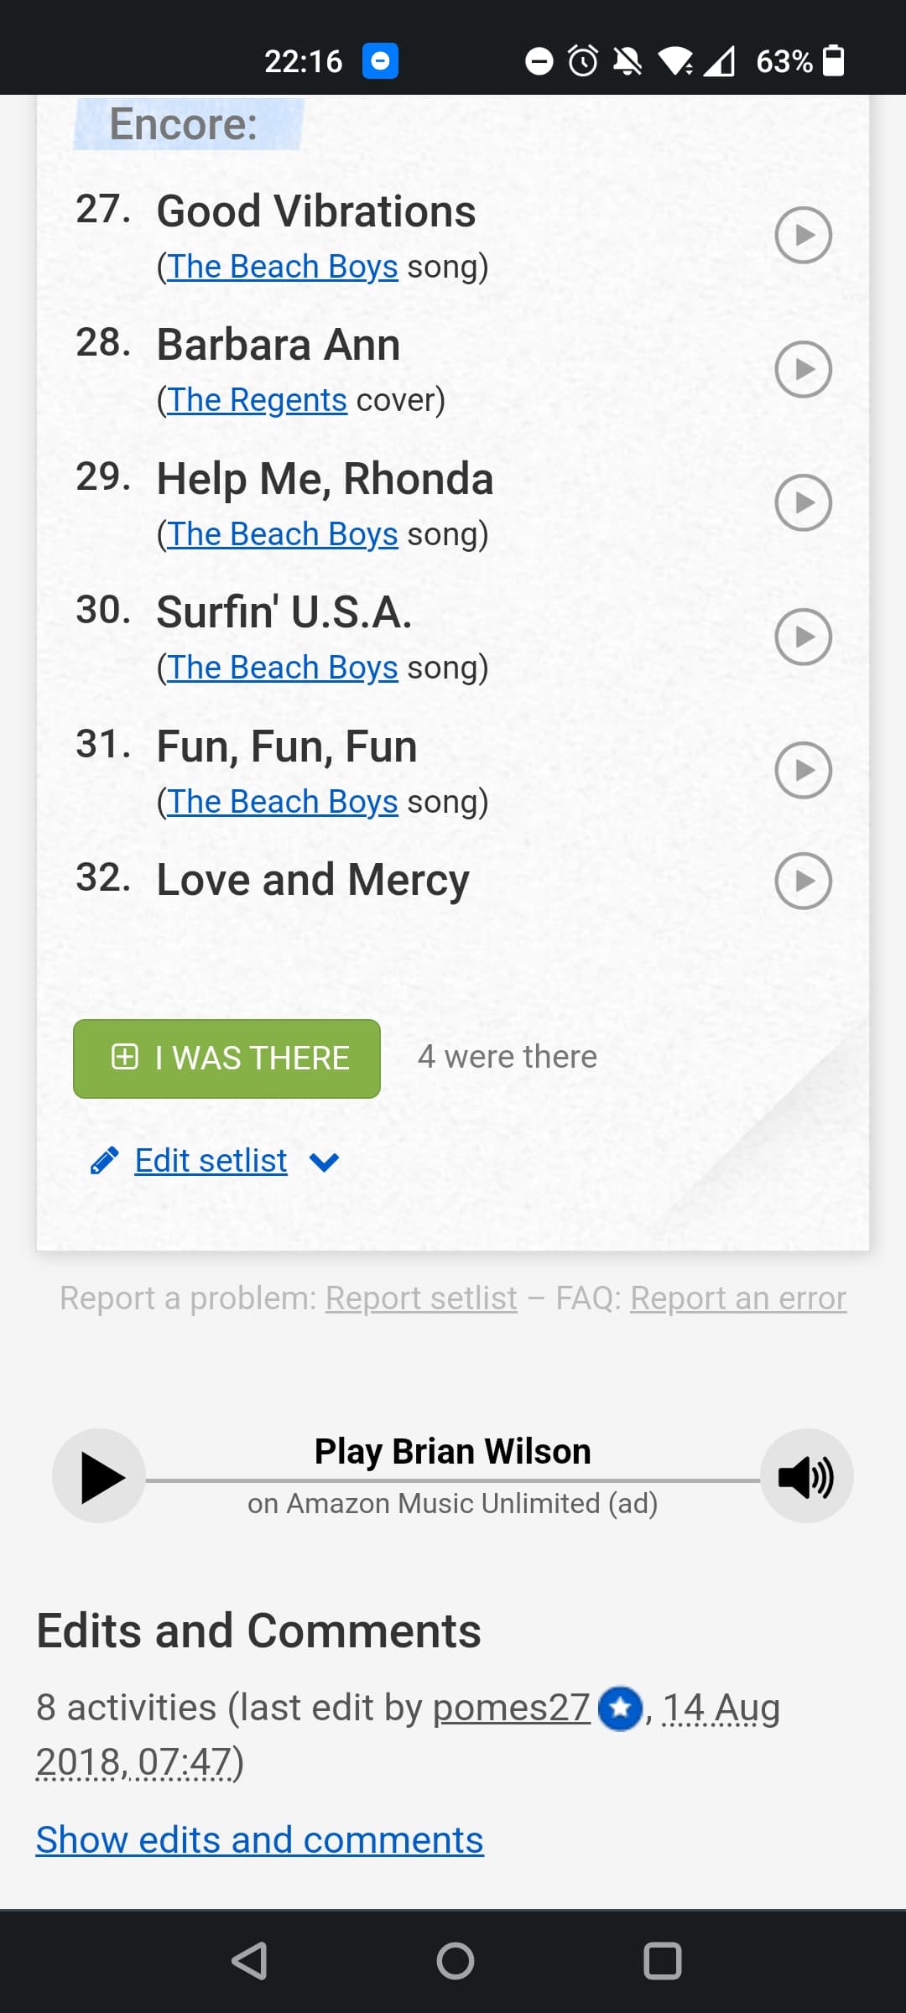Open pomes27 user profile link
Image resolution: width=906 pixels, height=2013 pixels.
[512, 1708]
